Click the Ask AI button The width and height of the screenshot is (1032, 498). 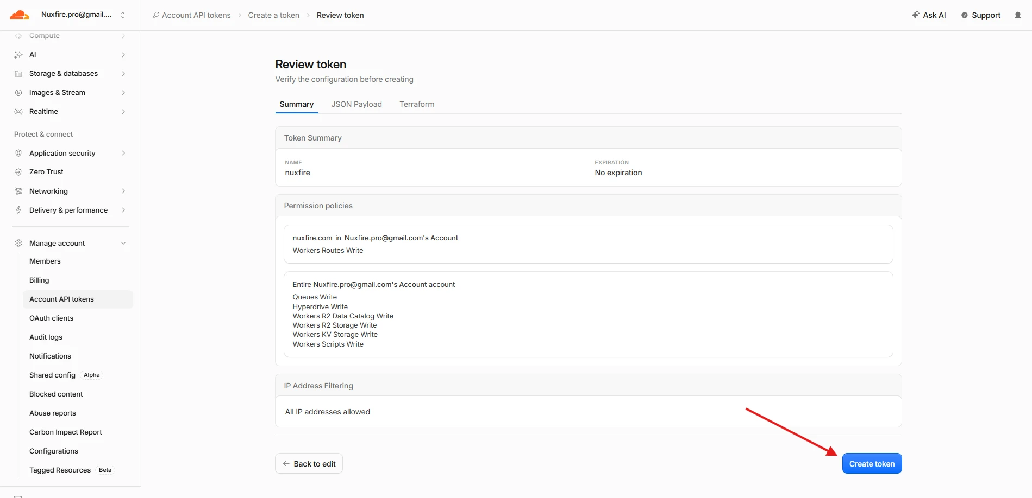click(929, 15)
